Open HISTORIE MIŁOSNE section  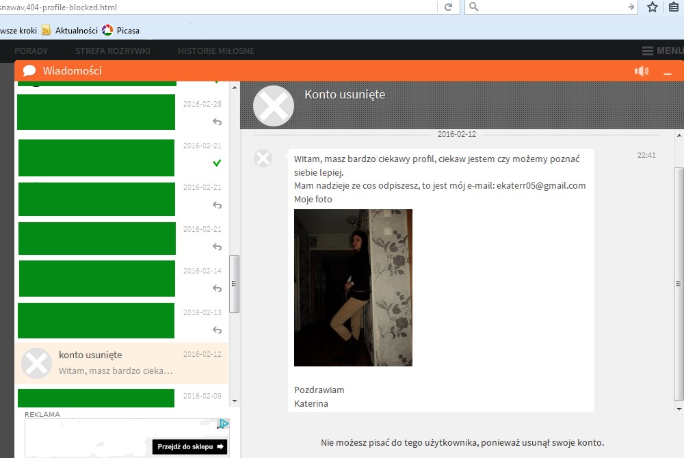(x=216, y=51)
